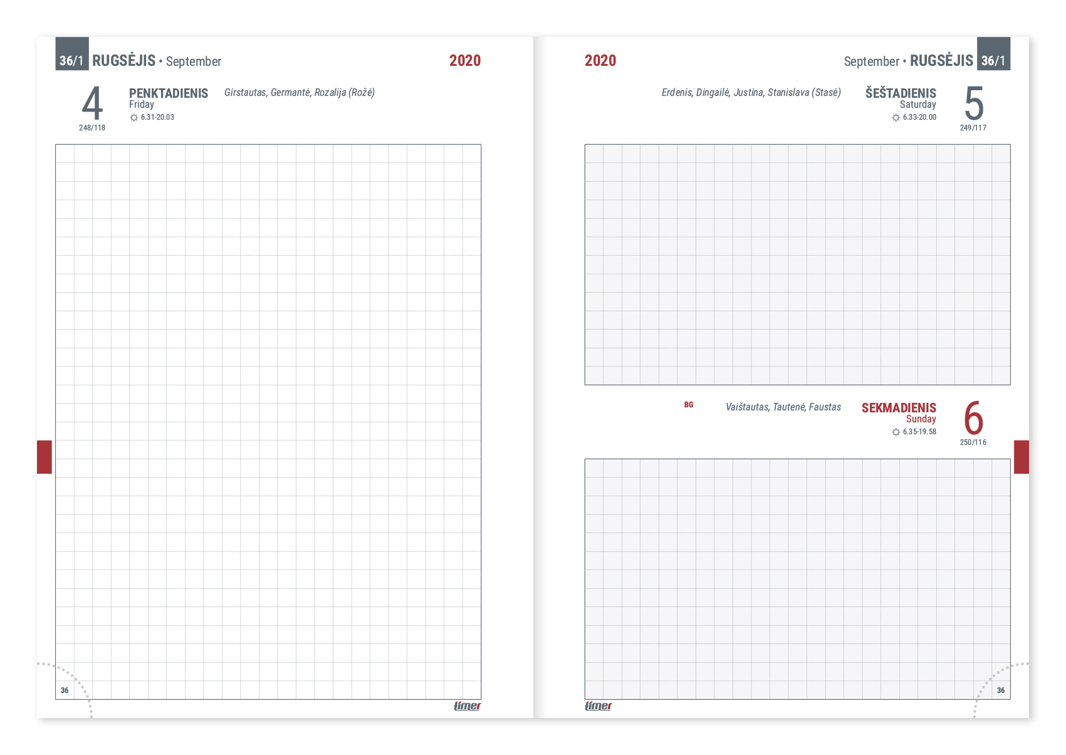1066x755 pixels.
Task: Click the red date number 6
Action: pos(973,418)
